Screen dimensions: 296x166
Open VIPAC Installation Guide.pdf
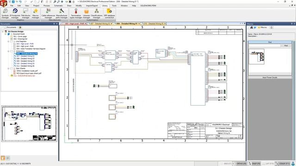pyautogui.click(x=27, y=71)
